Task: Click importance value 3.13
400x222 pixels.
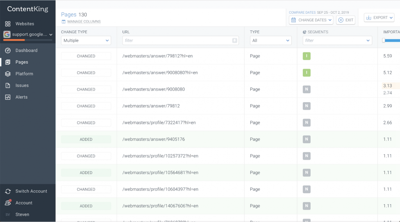Action: pyautogui.click(x=387, y=85)
